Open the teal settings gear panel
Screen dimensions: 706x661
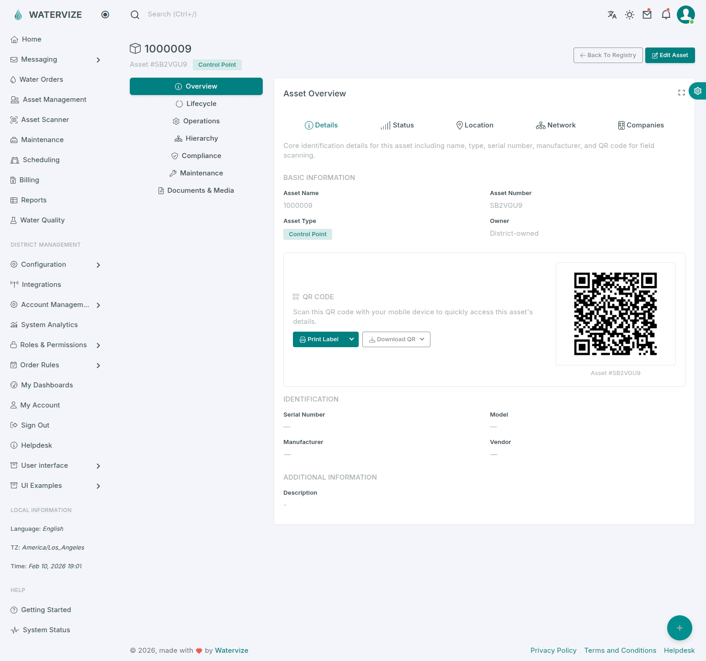[698, 91]
